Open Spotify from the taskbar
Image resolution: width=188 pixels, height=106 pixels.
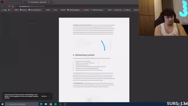56,104
